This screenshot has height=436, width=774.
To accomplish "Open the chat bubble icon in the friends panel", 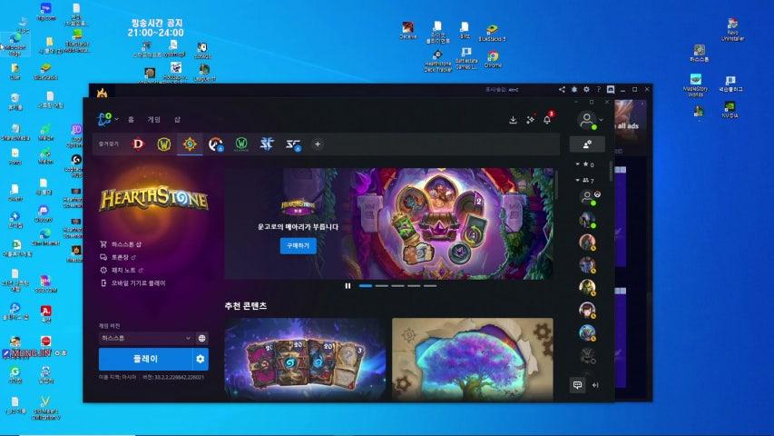I will click(x=577, y=384).
